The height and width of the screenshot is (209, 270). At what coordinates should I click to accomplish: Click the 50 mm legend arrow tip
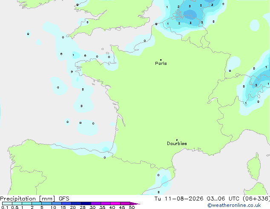135,203
